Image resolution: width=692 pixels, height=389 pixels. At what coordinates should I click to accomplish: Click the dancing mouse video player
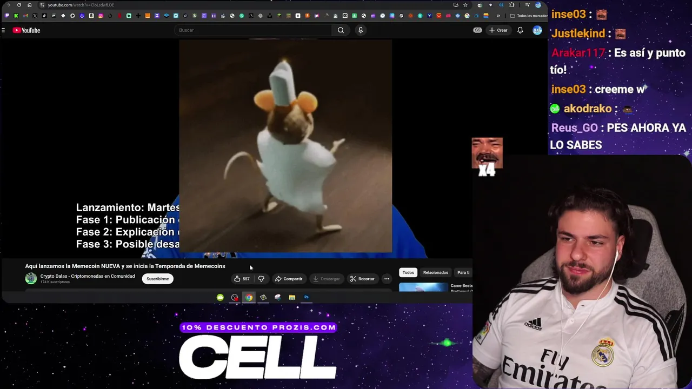tap(285, 146)
